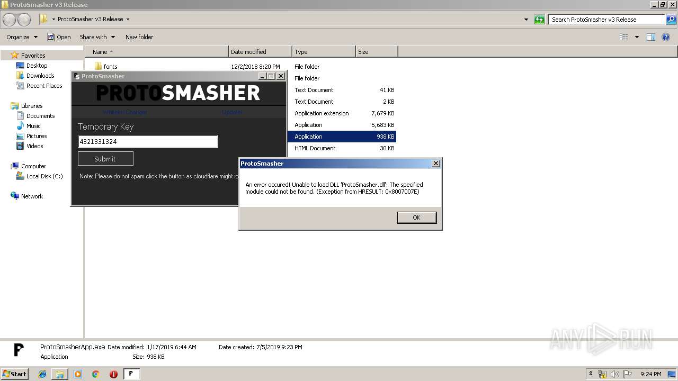Click the Windows Explorer taskbar icon
This screenshot has height=381, width=678.
pos(60,374)
